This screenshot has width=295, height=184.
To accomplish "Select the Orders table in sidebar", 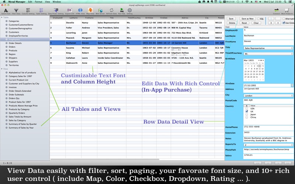I will pos(12,47).
